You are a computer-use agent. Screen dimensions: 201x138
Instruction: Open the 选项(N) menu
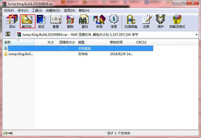69,11
